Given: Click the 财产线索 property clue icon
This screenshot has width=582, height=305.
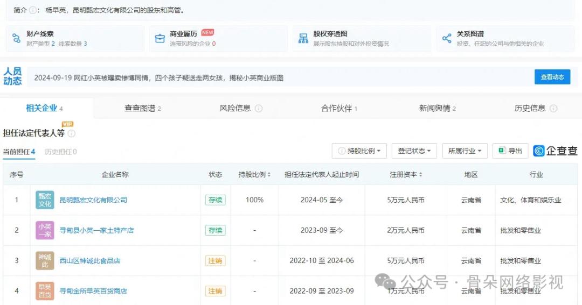Looking at the screenshot, I should (16, 38).
